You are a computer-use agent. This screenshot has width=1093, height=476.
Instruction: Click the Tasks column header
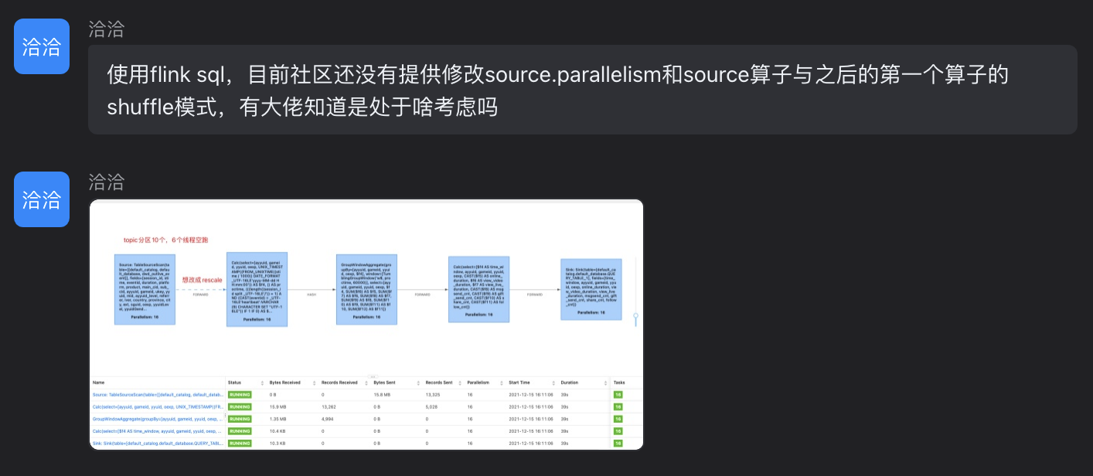[619, 382]
